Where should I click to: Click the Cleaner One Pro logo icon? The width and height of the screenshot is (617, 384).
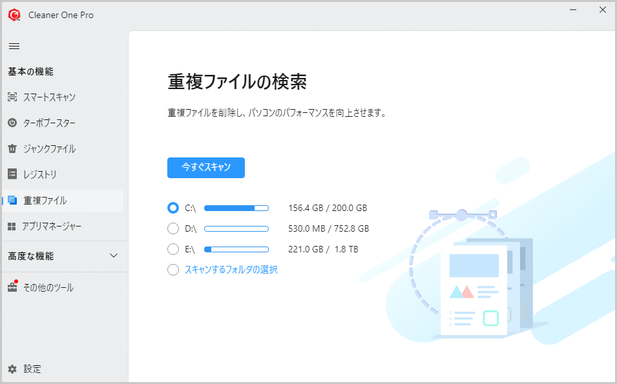[x=14, y=14]
